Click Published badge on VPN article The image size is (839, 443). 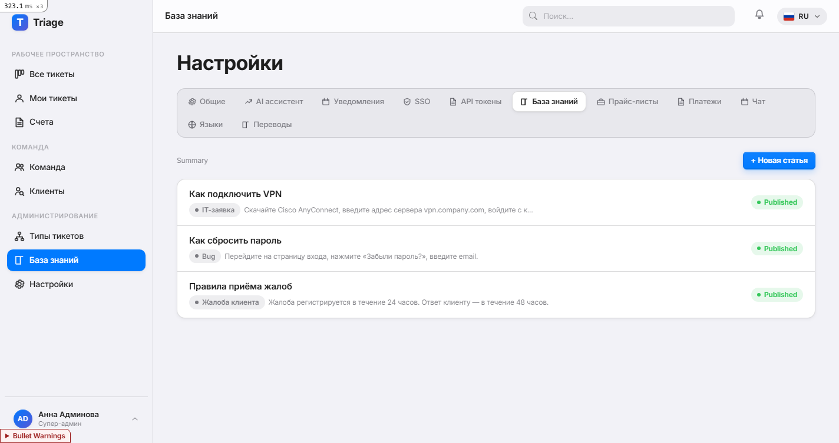777,202
